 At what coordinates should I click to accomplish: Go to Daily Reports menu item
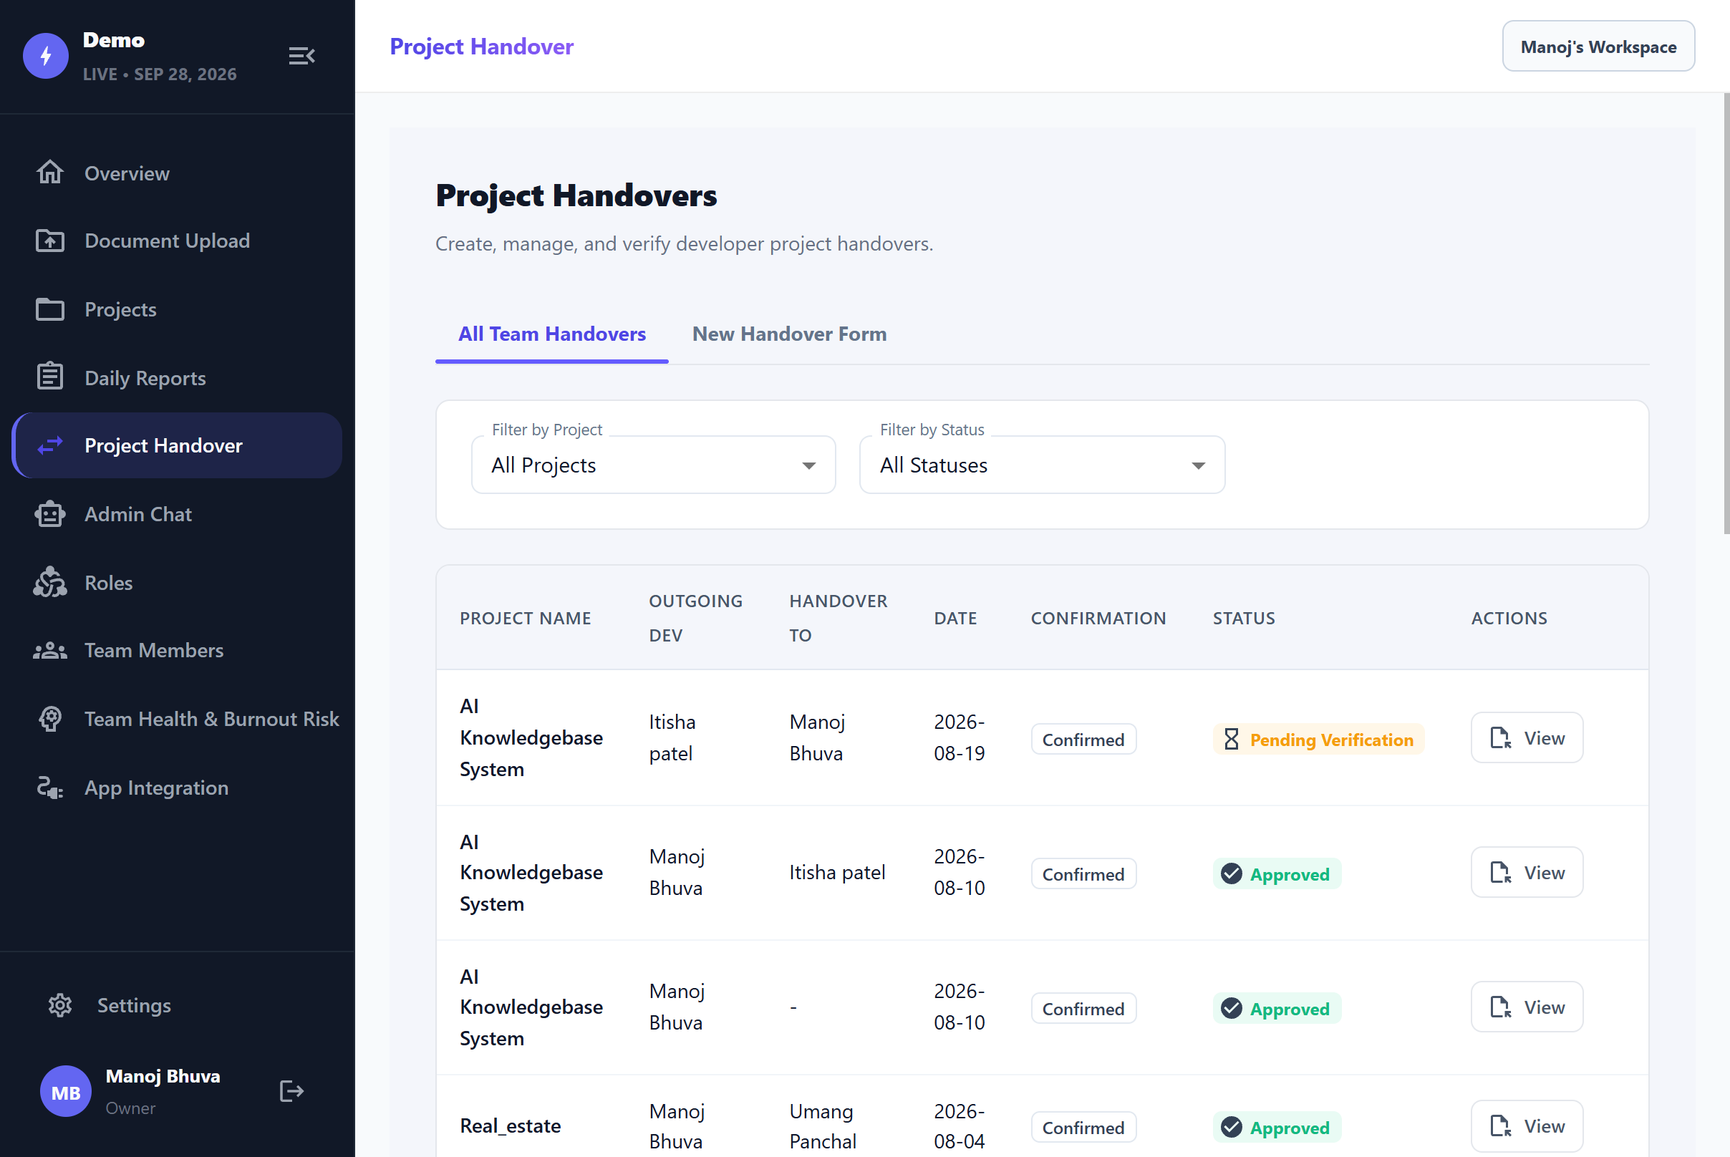177,377
